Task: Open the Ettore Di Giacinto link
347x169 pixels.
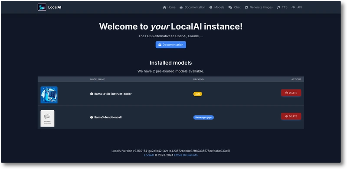Action: [186, 155]
